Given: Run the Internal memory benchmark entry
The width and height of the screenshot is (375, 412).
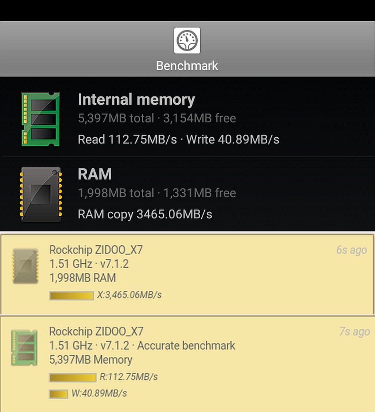Looking at the screenshot, I should click(187, 119).
